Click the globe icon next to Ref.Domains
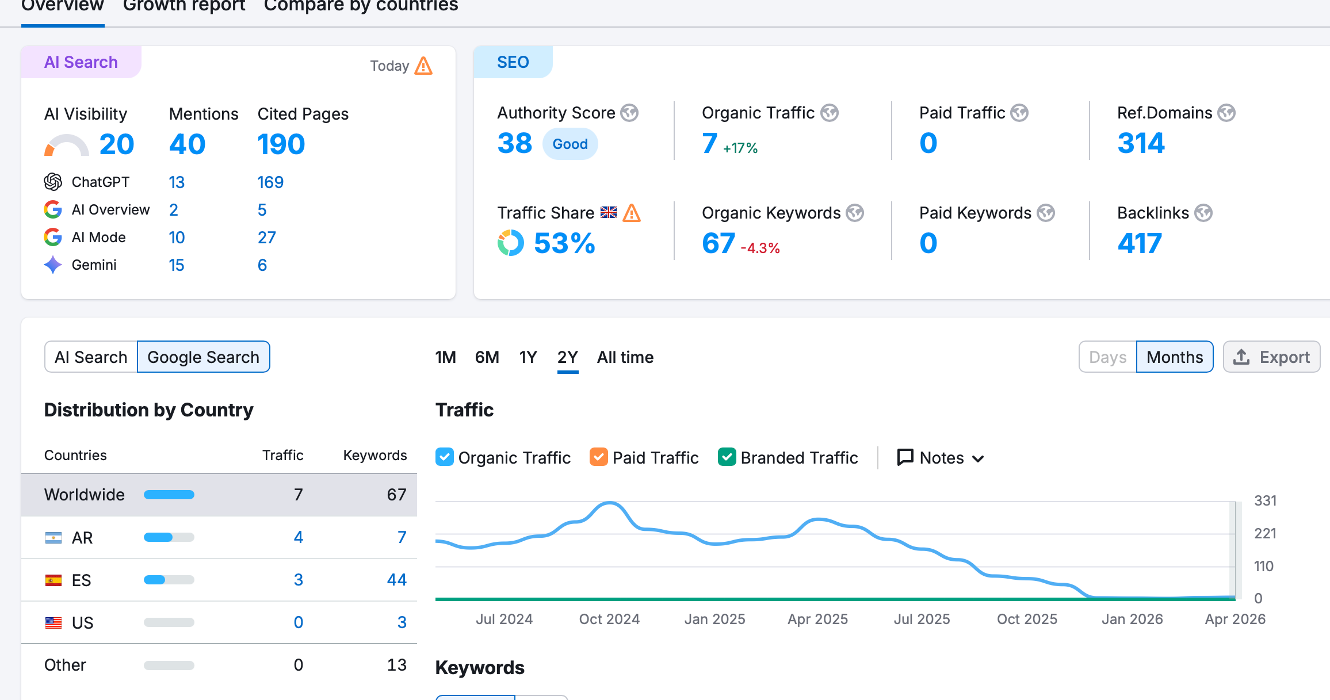 (x=1226, y=113)
